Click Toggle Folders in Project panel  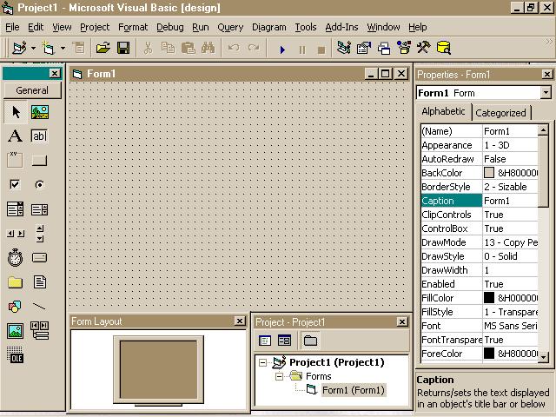click(x=310, y=341)
